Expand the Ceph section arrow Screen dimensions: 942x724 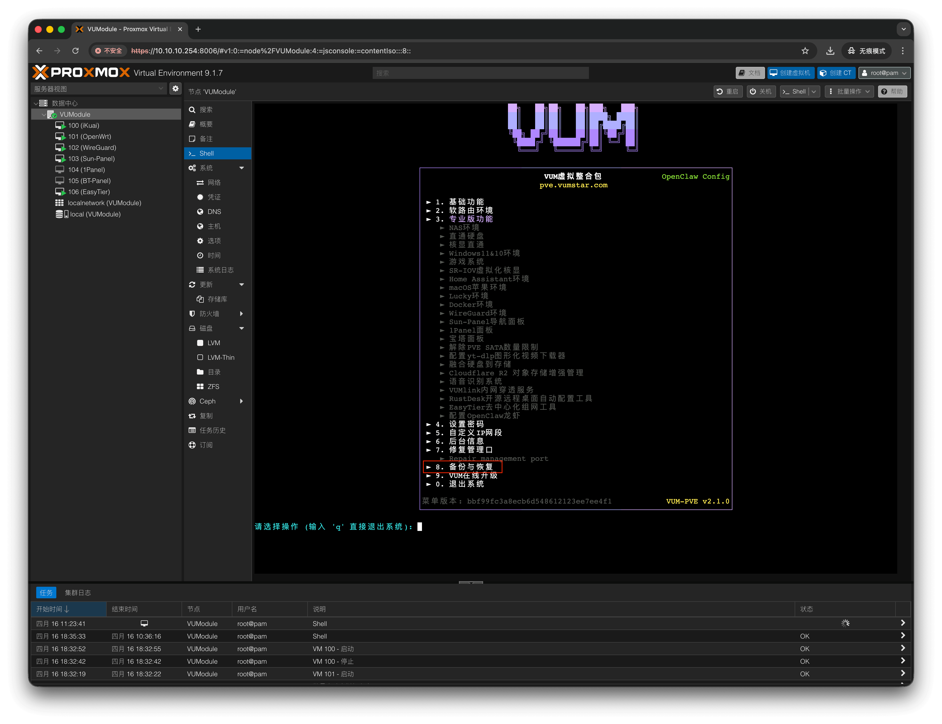[x=241, y=401]
